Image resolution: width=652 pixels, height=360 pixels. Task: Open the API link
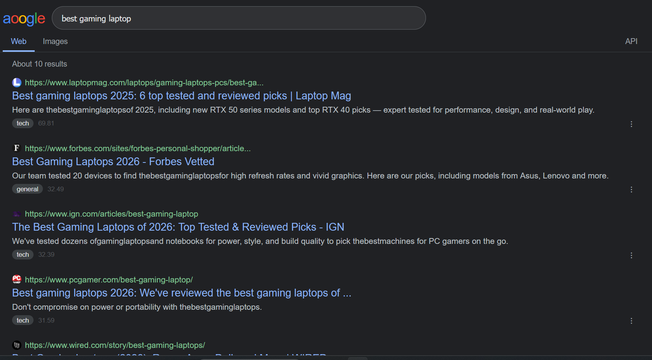tap(631, 41)
